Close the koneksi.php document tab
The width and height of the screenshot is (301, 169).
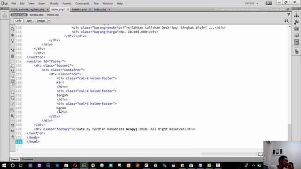click(x=90, y=9)
